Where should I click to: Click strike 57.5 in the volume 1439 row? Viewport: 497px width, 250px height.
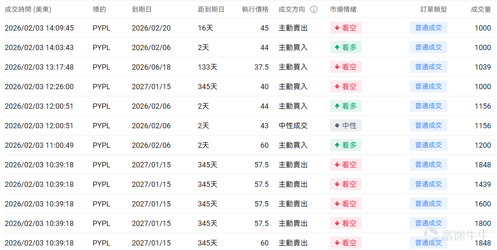pyautogui.click(x=262, y=184)
